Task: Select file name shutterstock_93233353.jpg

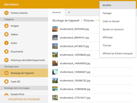Action: [74, 29]
